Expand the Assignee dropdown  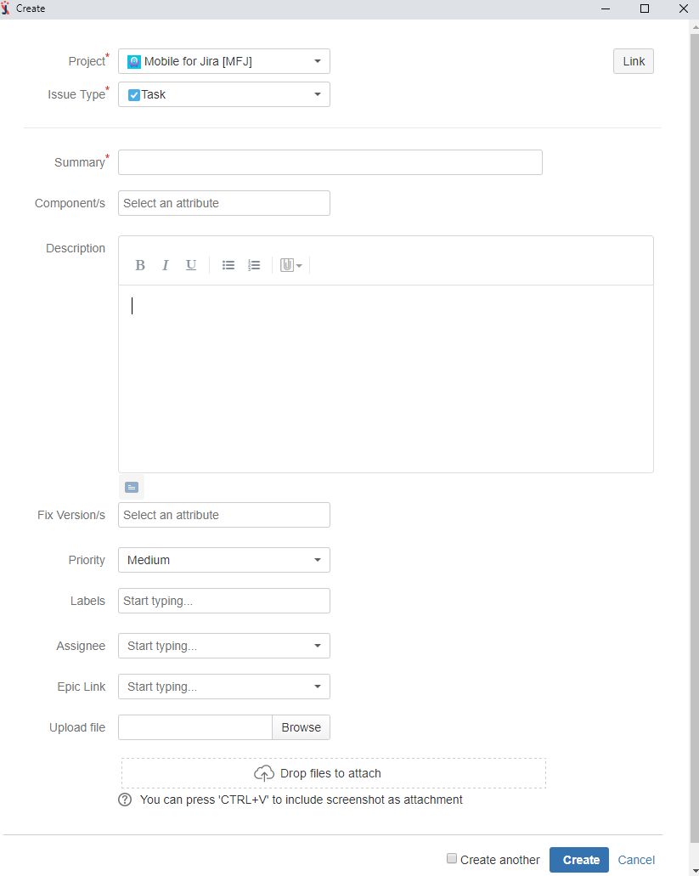coord(224,646)
